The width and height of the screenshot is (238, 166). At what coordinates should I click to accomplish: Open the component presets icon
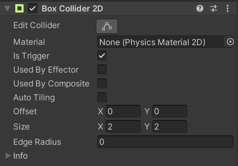pos(214,8)
